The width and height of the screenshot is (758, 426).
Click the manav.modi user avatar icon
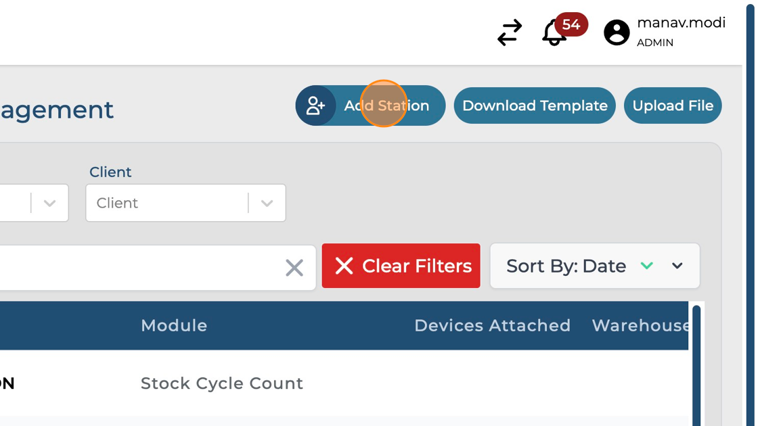(617, 32)
